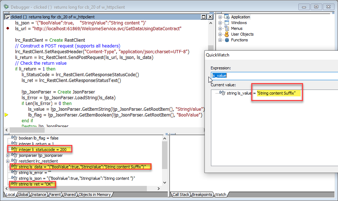Expand the jsonparser ljp_jsonparser variable

[8, 155]
